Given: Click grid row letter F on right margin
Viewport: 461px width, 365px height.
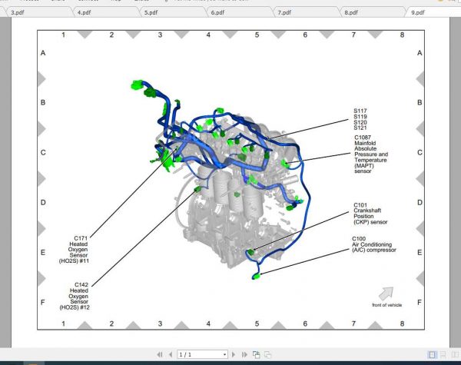Looking at the screenshot, I should pyautogui.click(x=420, y=302).
